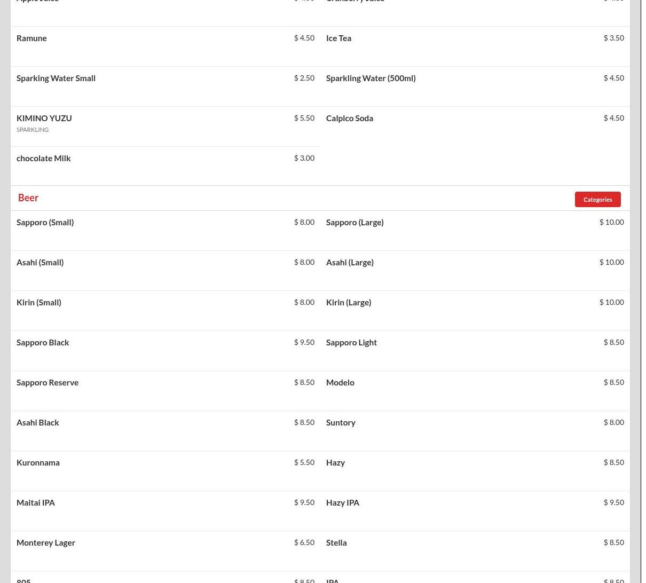Image resolution: width=646 pixels, height=583 pixels.
Task: Open Sapporo Light item
Action: point(351,342)
